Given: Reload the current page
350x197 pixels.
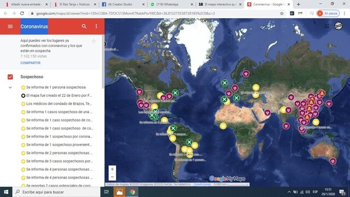Looking at the screenshot, I should (22, 13).
